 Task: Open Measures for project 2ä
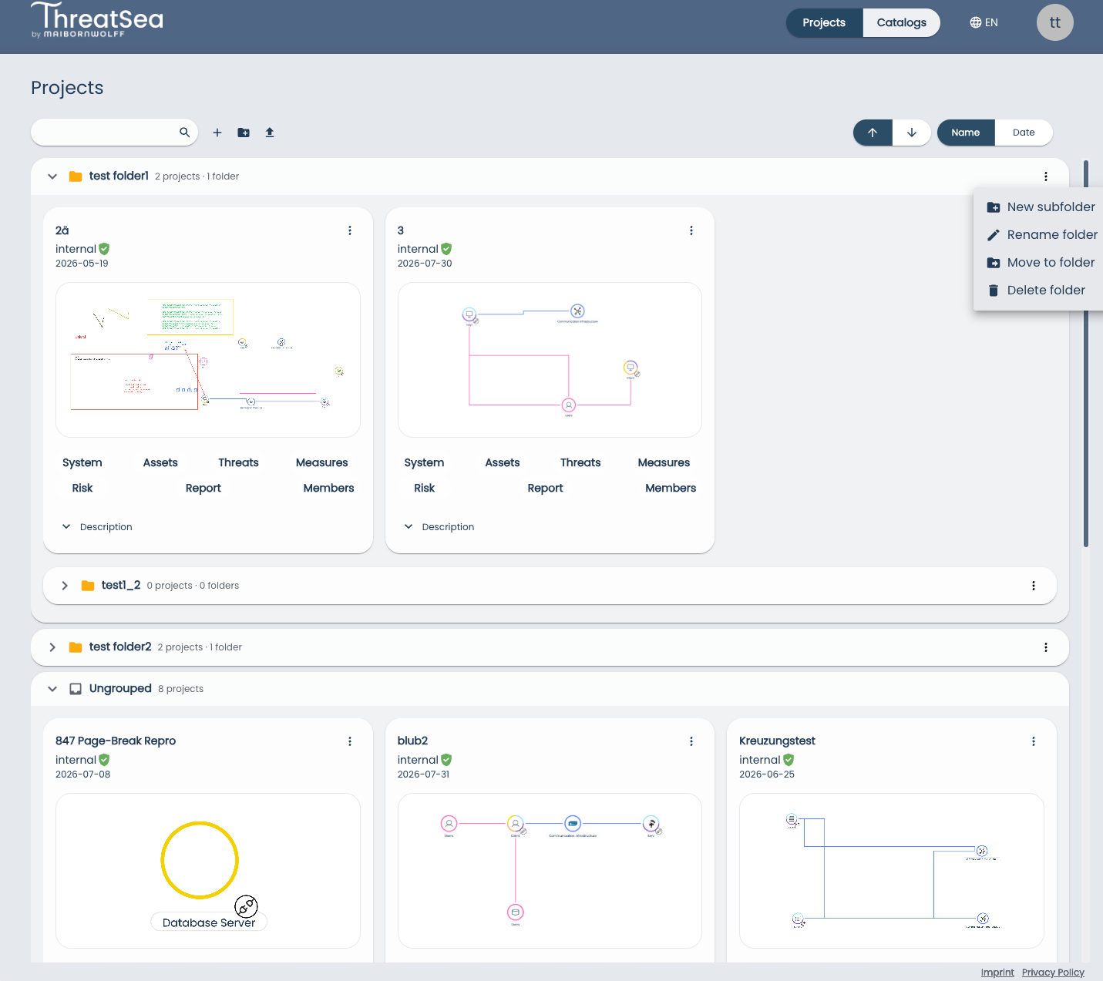coord(322,462)
